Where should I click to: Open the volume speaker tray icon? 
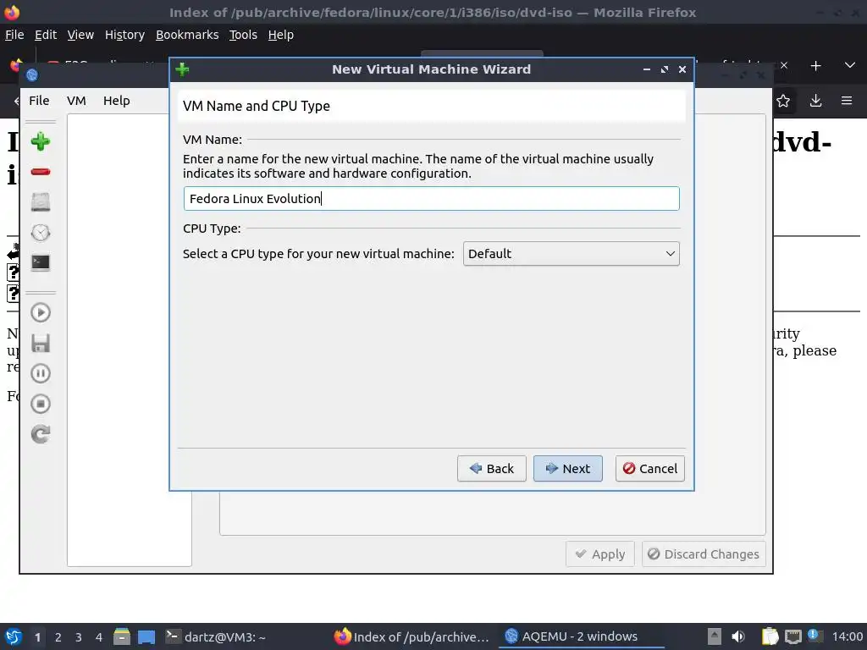(738, 636)
